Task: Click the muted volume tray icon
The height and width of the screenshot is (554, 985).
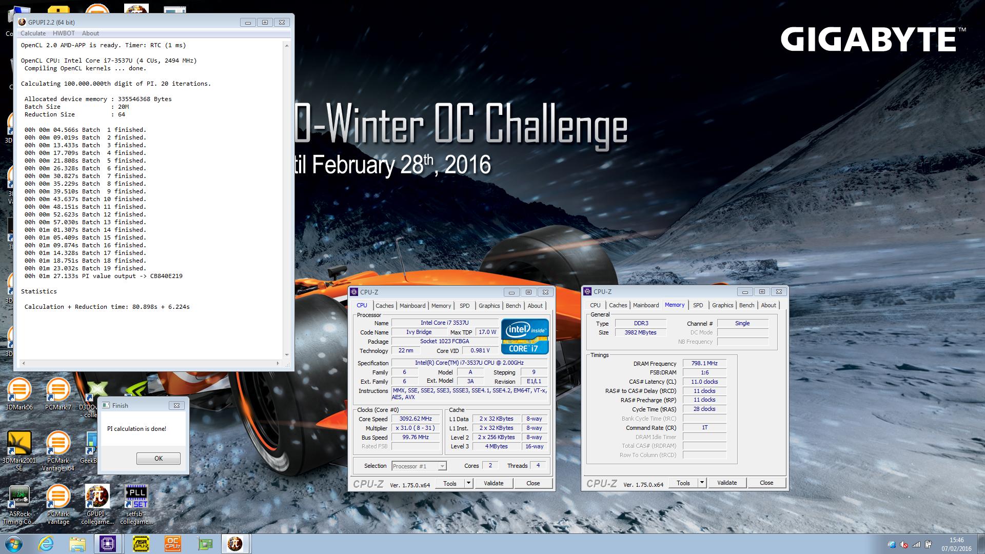Action: (x=904, y=544)
